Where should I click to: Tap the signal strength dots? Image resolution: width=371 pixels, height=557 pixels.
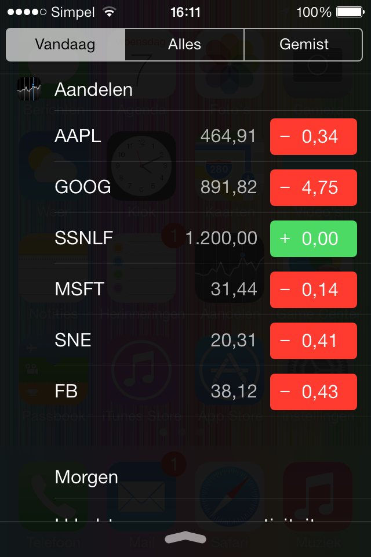[x=27, y=12]
